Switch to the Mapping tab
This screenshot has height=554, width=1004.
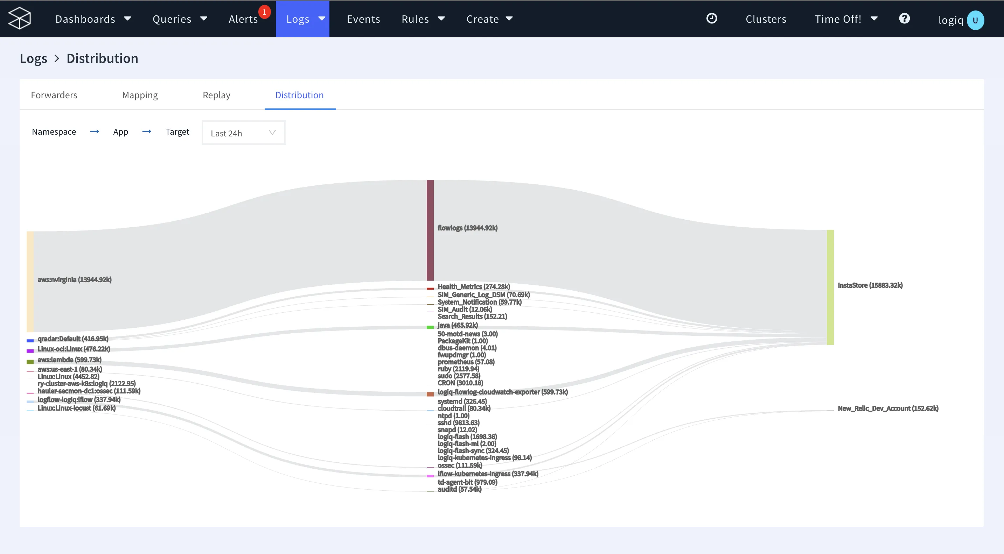pos(140,95)
